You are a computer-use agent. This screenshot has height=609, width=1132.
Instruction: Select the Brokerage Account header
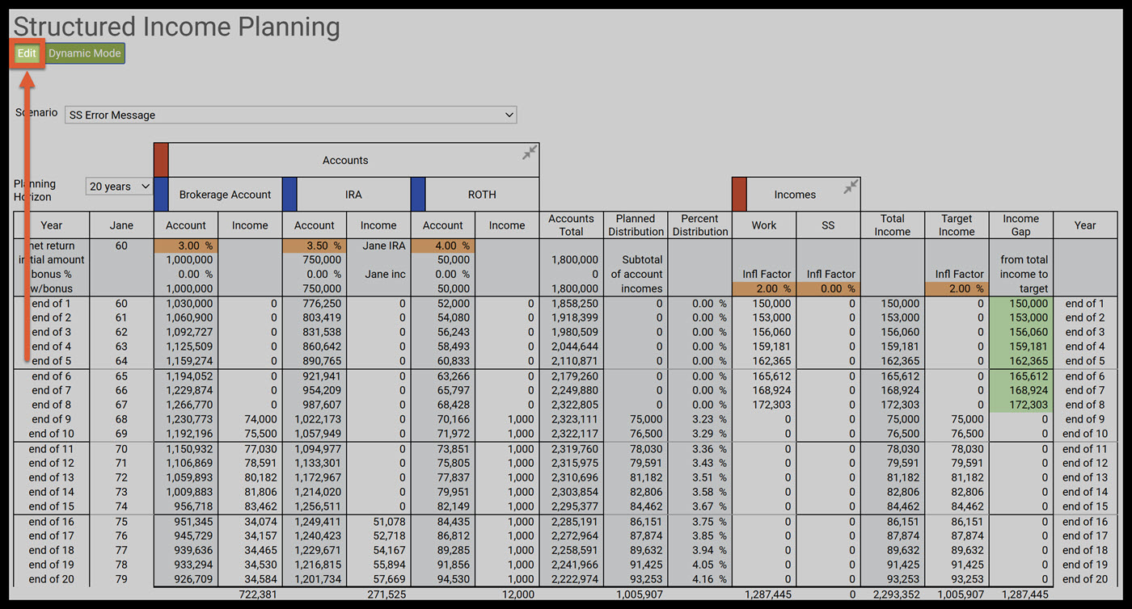coord(225,195)
